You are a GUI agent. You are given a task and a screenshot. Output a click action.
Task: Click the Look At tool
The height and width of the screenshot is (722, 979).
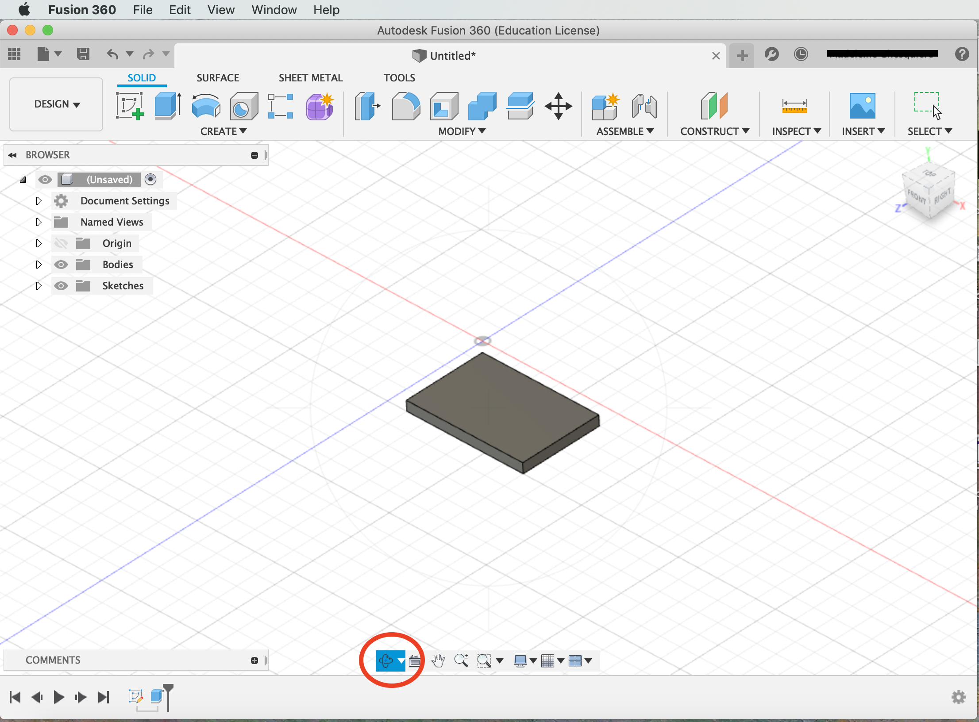(415, 661)
